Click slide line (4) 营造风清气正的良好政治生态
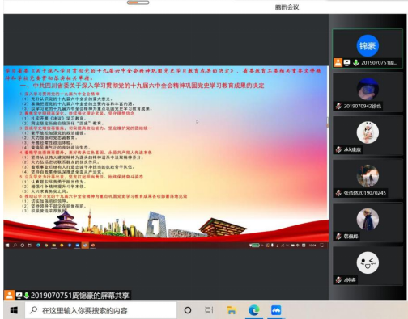Viewport: 408px width, 319px height. [x=56, y=148]
